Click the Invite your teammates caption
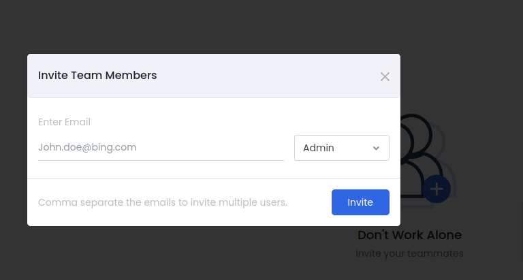 coord(409,253)
